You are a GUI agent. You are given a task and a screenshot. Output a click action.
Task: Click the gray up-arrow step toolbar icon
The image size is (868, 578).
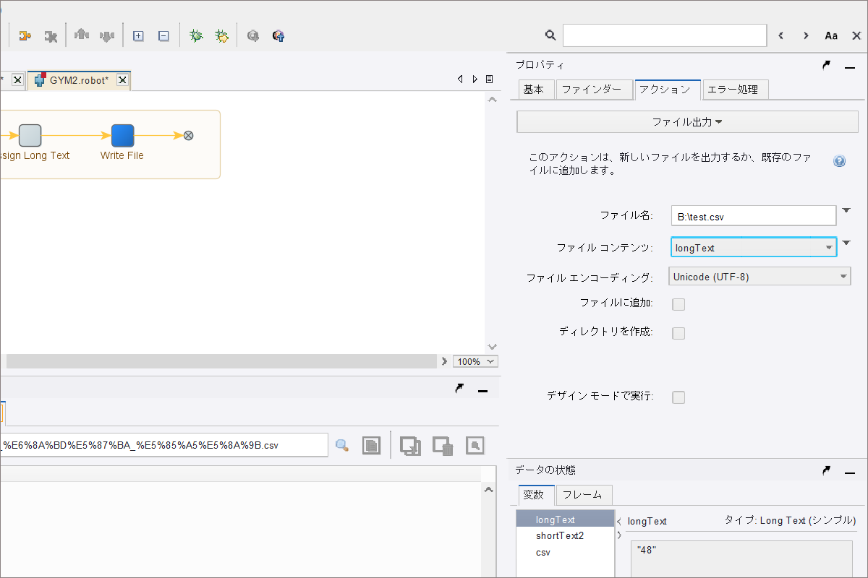(81, 35)
